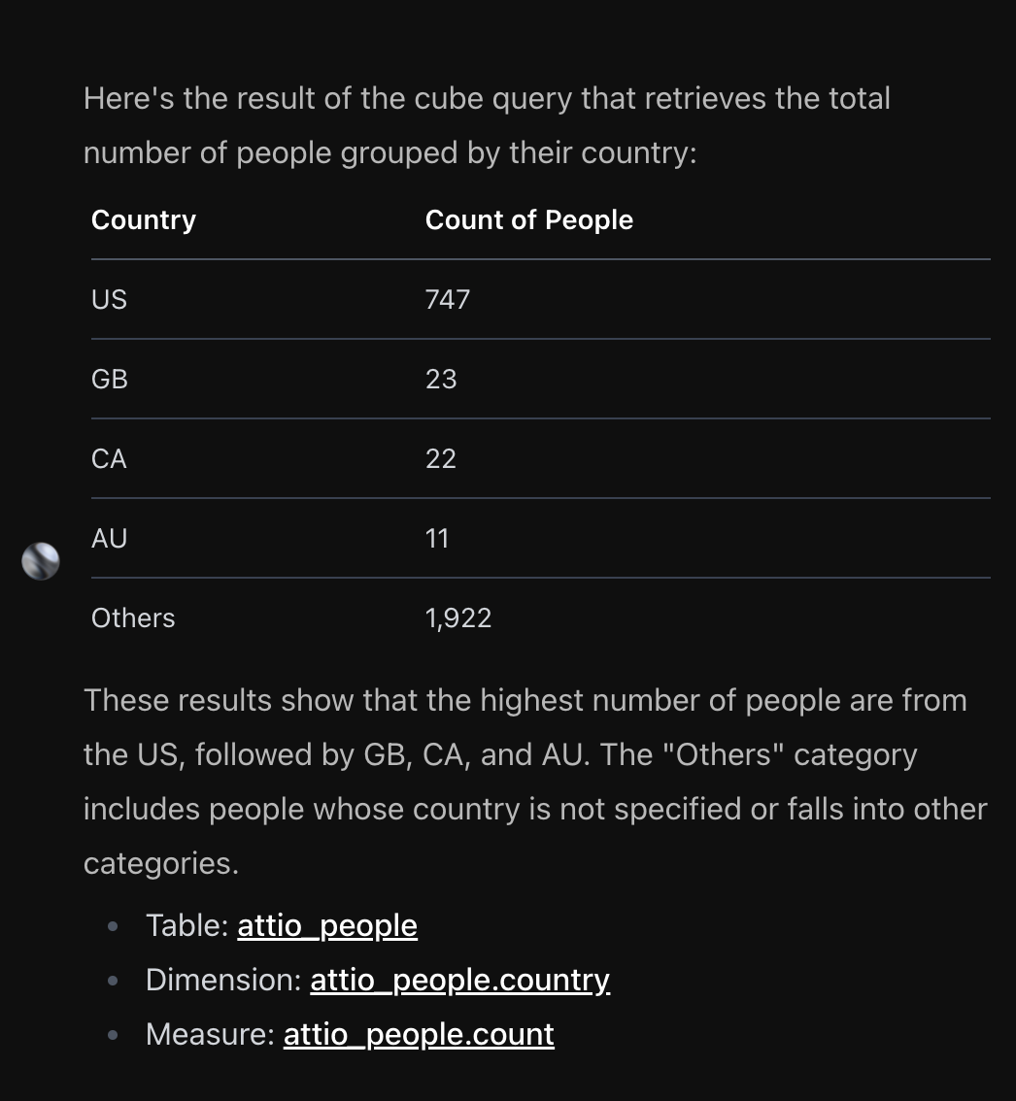This screenshot has width=1016, height=1101.
Task: Select the CA row country cell
Action: tap(109, 458)
